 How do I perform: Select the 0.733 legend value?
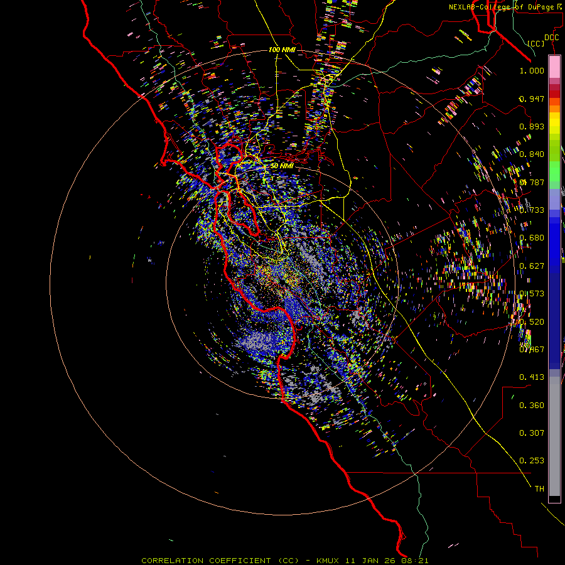532,210
